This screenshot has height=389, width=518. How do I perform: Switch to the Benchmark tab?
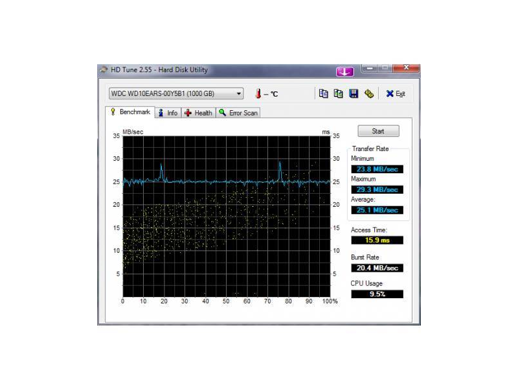pos(131,112)
